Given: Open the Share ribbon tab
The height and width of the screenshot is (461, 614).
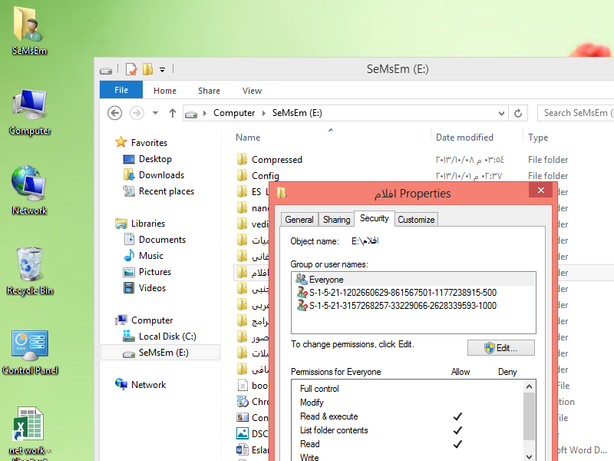Looking at the screenshot, I should [x=209, y=91].
